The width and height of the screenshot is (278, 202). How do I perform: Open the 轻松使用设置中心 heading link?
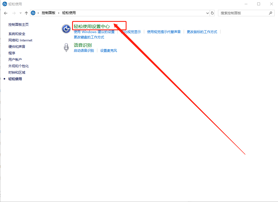click(x=91, y=26)
